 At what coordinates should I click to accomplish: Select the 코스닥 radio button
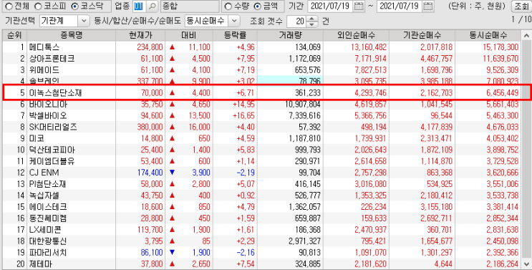[74, 6]
